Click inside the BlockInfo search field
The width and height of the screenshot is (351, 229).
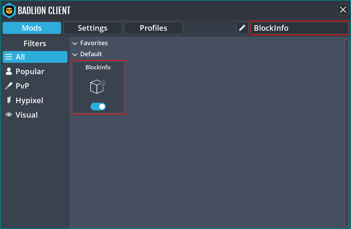(299, 28)
